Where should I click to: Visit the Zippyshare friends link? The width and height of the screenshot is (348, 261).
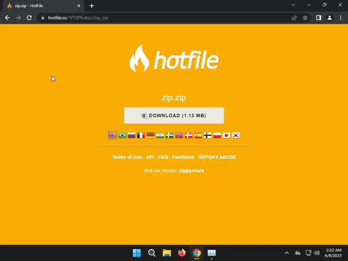(192, 171)
